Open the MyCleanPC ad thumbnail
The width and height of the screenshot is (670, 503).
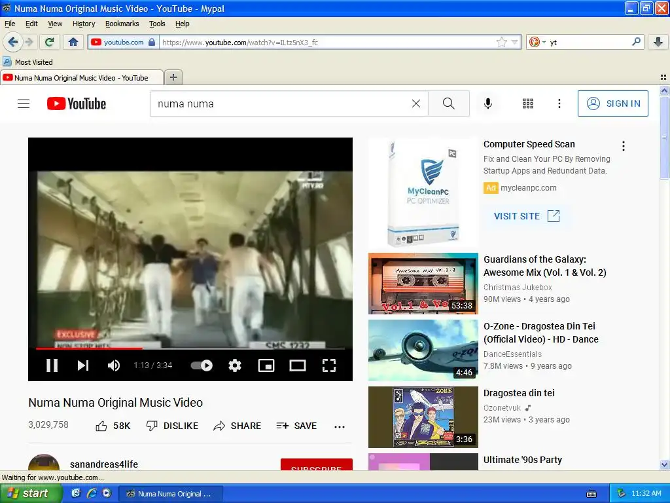[x=423, y=193]
